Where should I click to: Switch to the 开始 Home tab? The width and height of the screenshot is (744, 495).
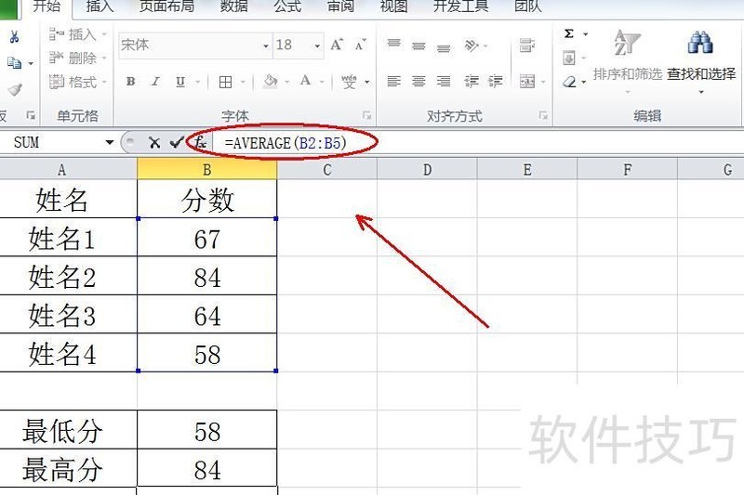coord(47,6)
